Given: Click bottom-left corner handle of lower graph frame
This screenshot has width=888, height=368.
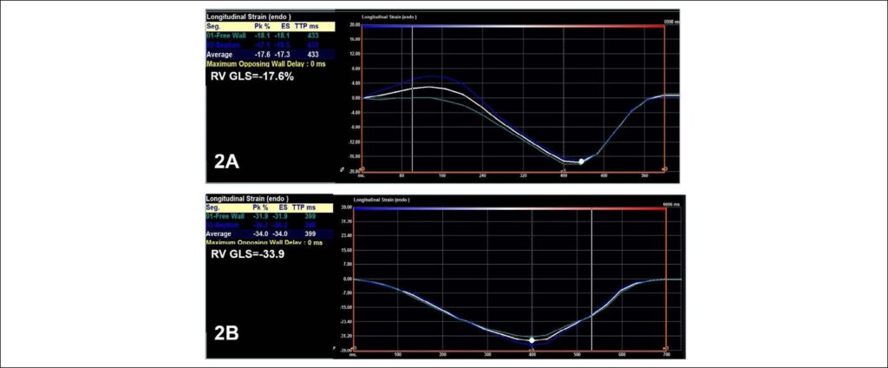Looking at the screenshot, I should pos(353,349).
